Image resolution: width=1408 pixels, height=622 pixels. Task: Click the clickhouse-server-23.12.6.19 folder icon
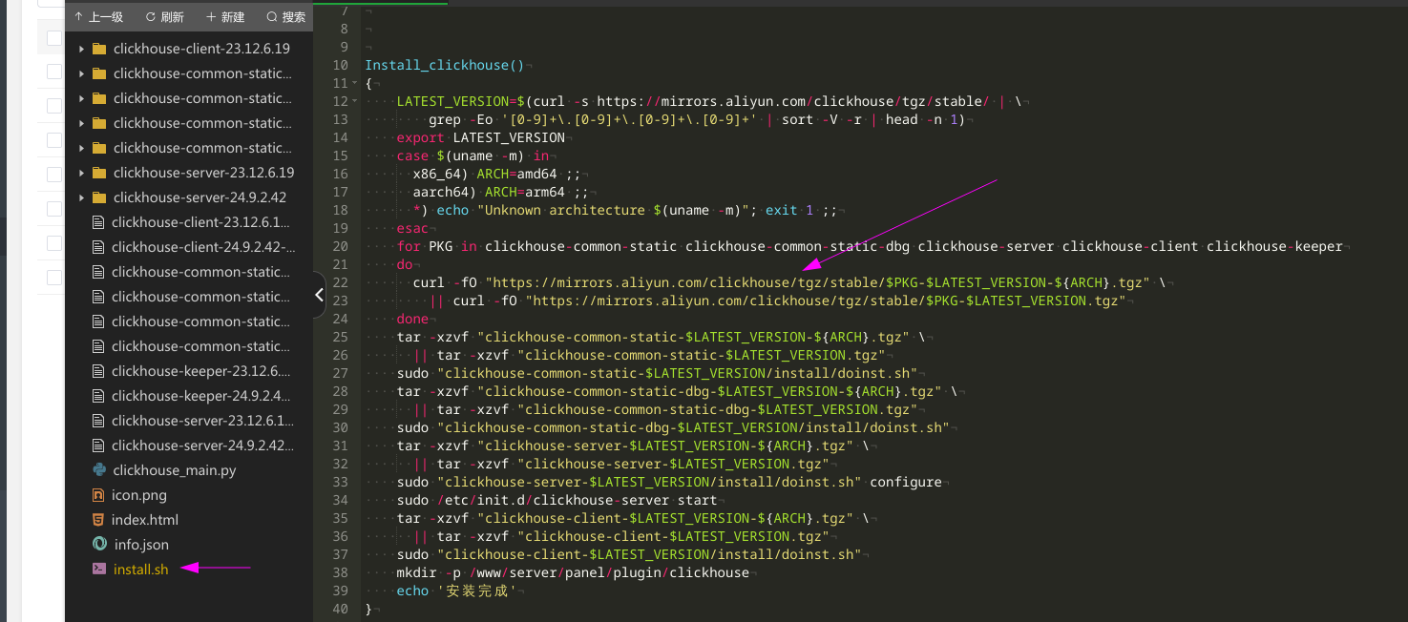[99, 173]
